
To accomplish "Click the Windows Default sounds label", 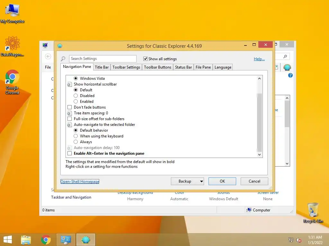I will pyautogui.click(x=224, y=199).
